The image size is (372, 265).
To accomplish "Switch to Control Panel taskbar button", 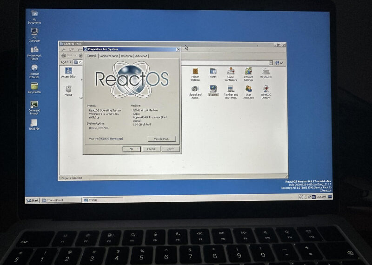I will coord(61,200).
